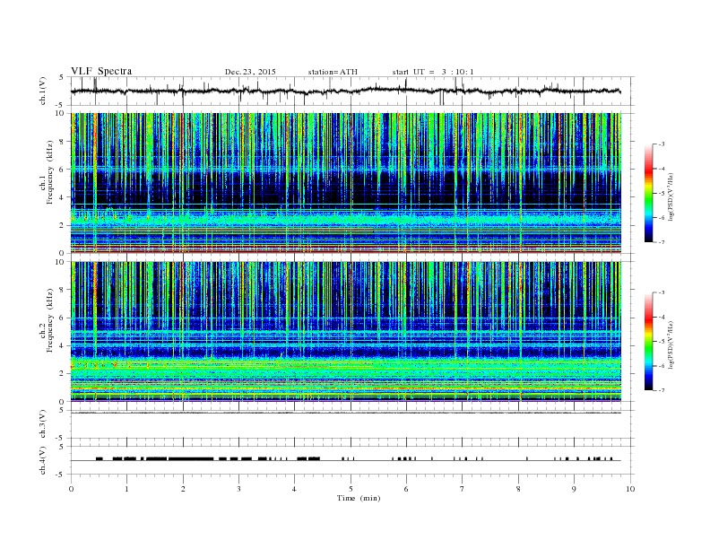Click the "ch.3(V)" axis label
Image resolution: width=710 pixels, height=549 pixels.
pyautogui.click(x=43, y=424)
